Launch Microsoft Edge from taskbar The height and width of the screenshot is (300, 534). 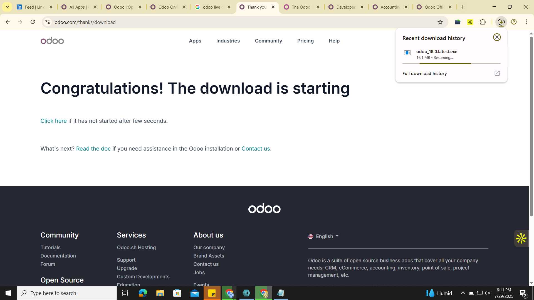click(x=143, y=293)
